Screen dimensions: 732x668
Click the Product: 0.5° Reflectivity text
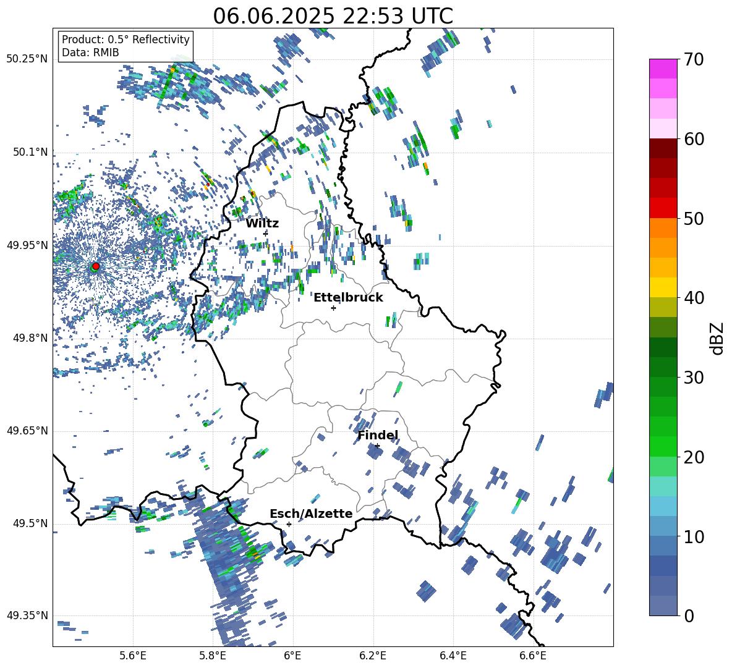tap(126, 39)
